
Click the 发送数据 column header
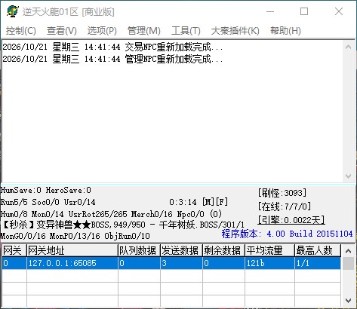(181, 250)
